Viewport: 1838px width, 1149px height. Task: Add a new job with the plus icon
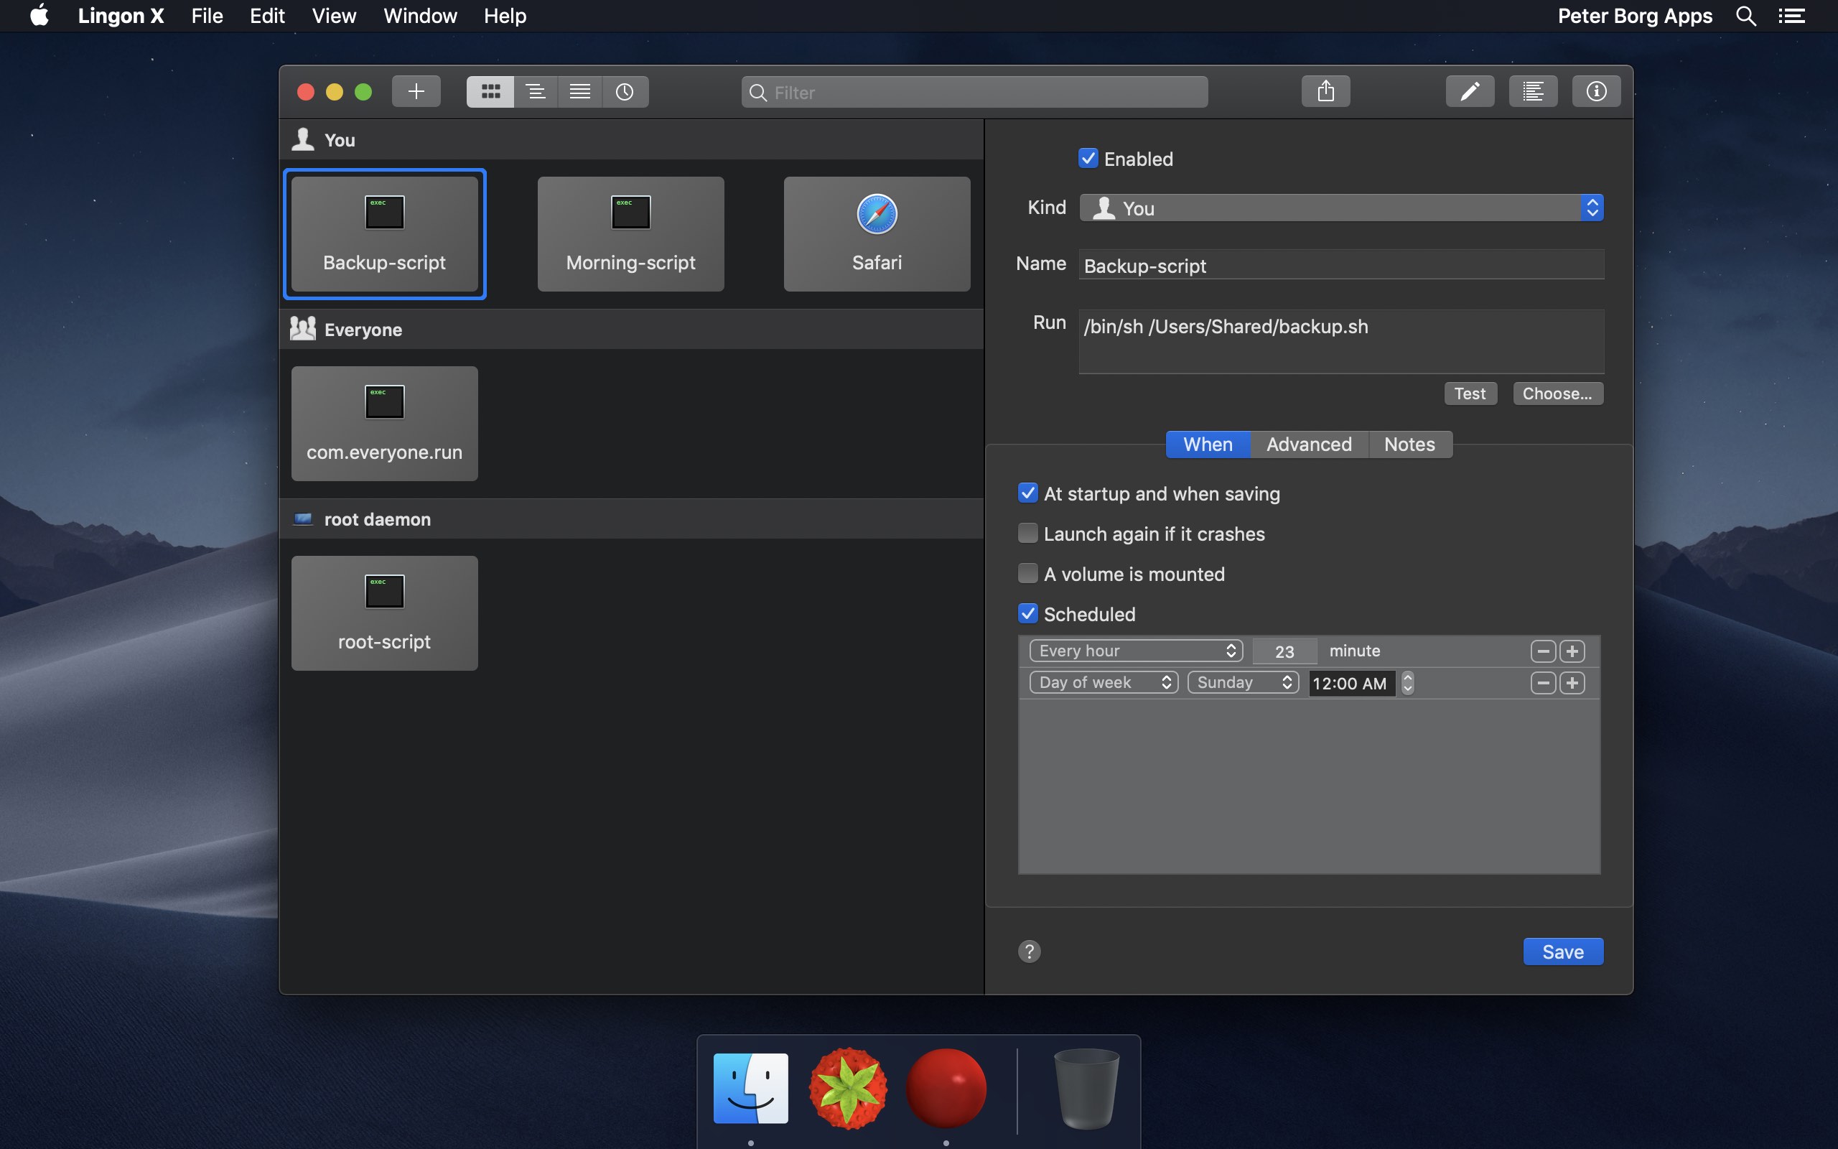(x=416, y=91)
